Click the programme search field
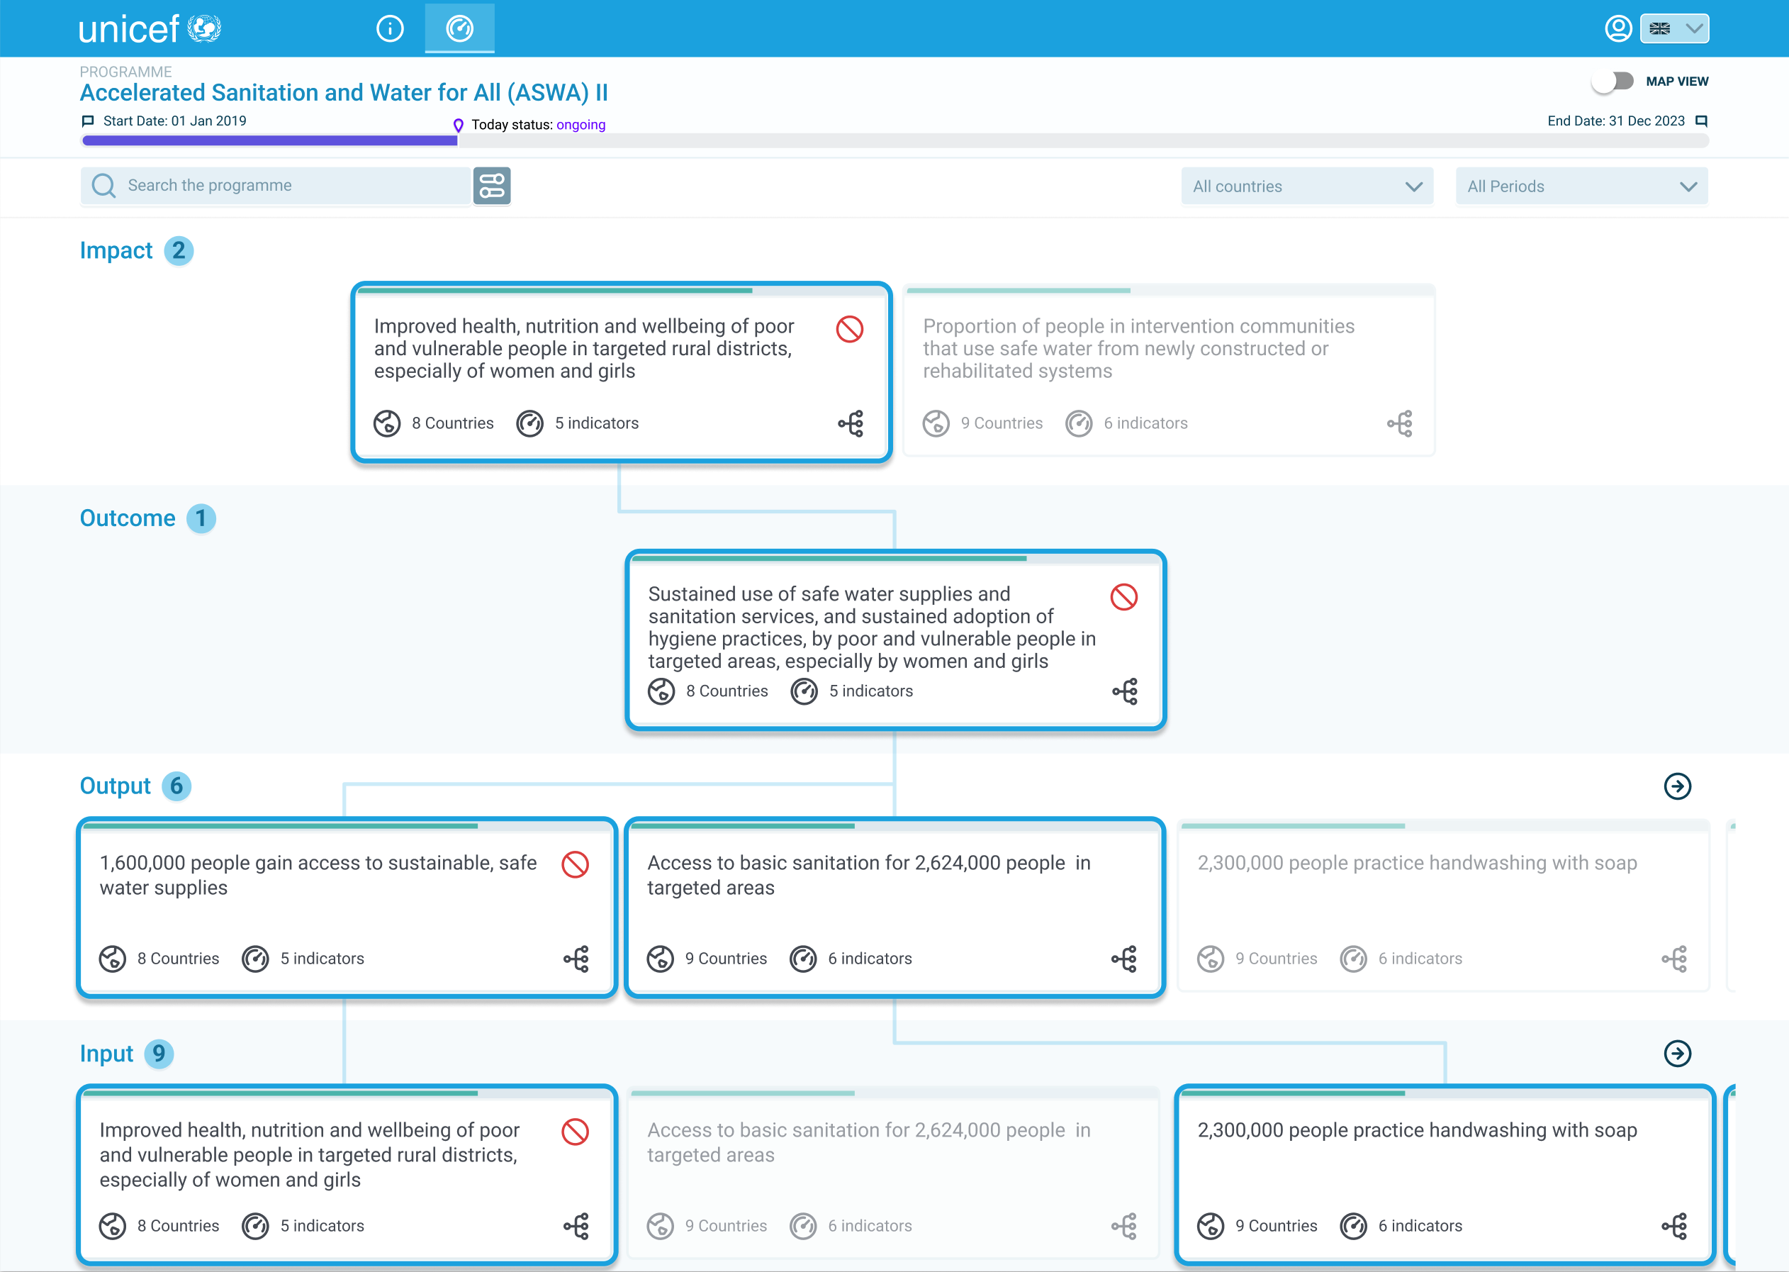The width and height of the screenshot is (1789, 1272). (x=276, y=186)
